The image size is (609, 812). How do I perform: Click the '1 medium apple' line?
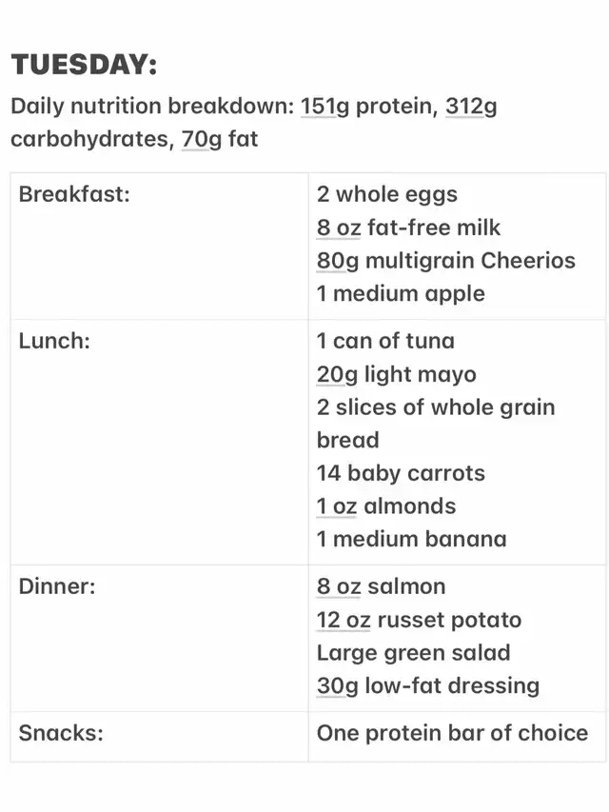pyautogui.click(x=401, y=293)
